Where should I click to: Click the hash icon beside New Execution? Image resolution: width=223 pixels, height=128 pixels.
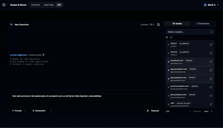point(11,24)
